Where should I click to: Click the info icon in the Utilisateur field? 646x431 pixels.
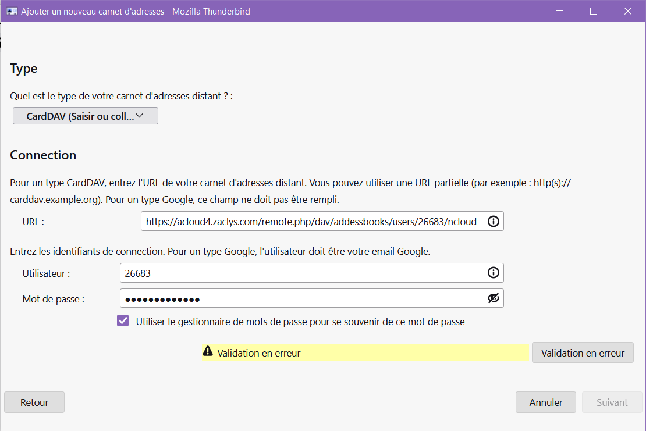[493, 273]
